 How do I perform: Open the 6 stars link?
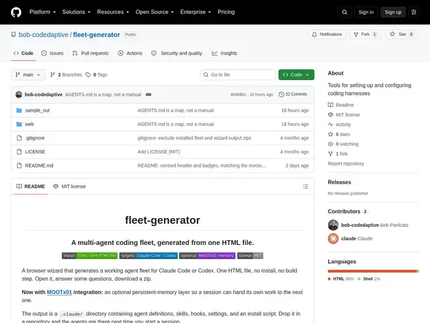click(x=339, y=135)
